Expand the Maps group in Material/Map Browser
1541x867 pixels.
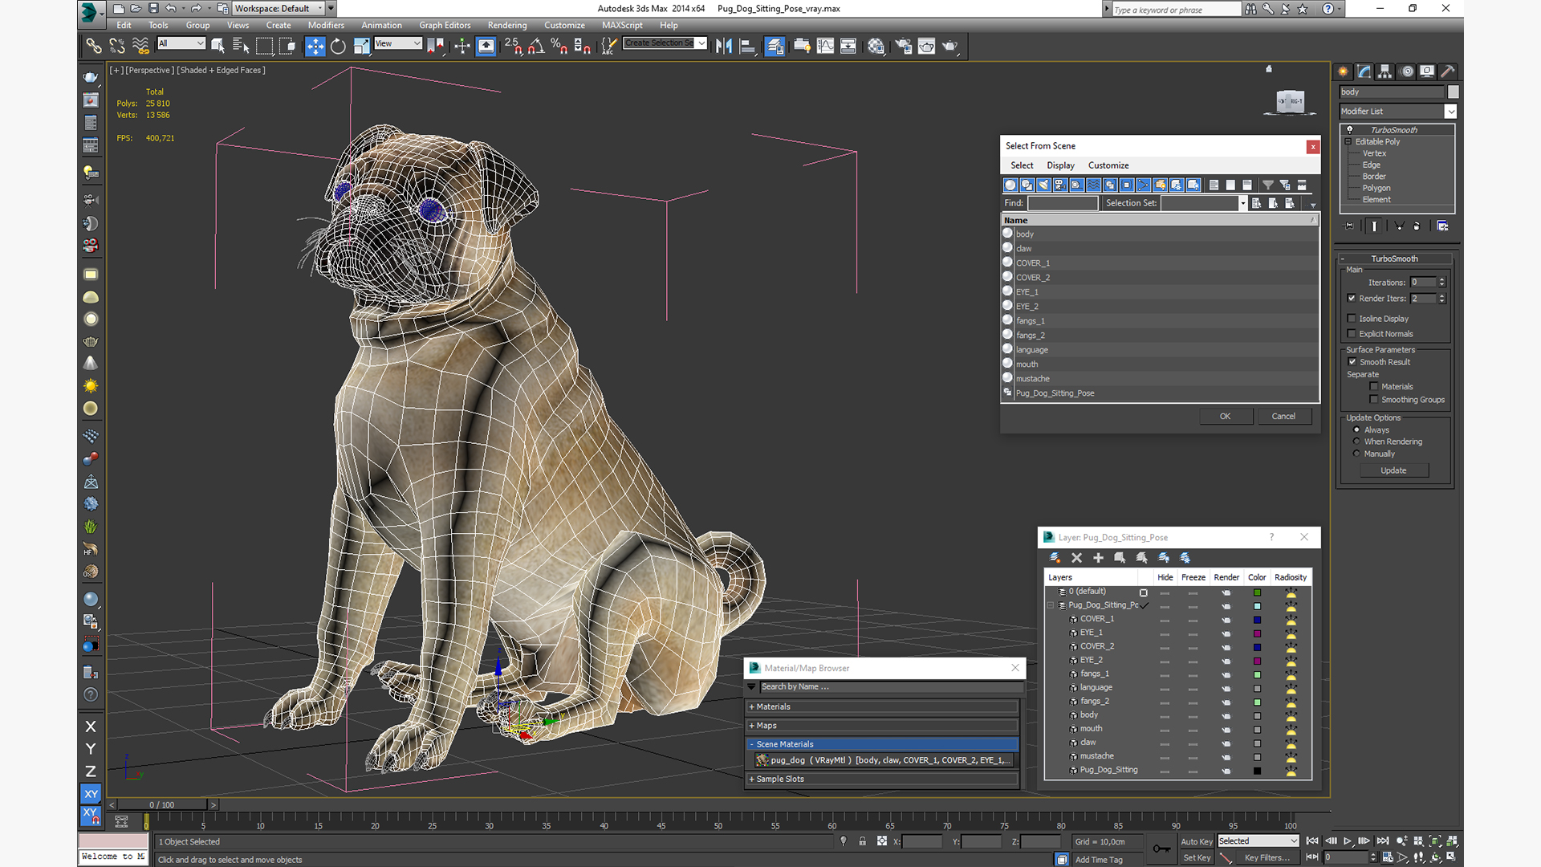click(x=883, y=726)
